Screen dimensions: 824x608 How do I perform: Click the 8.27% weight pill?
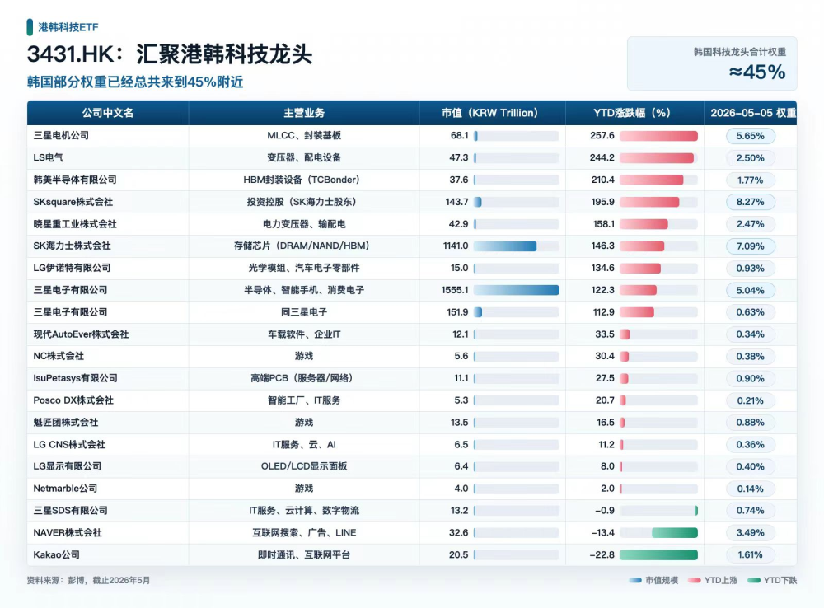coord(750,202)
